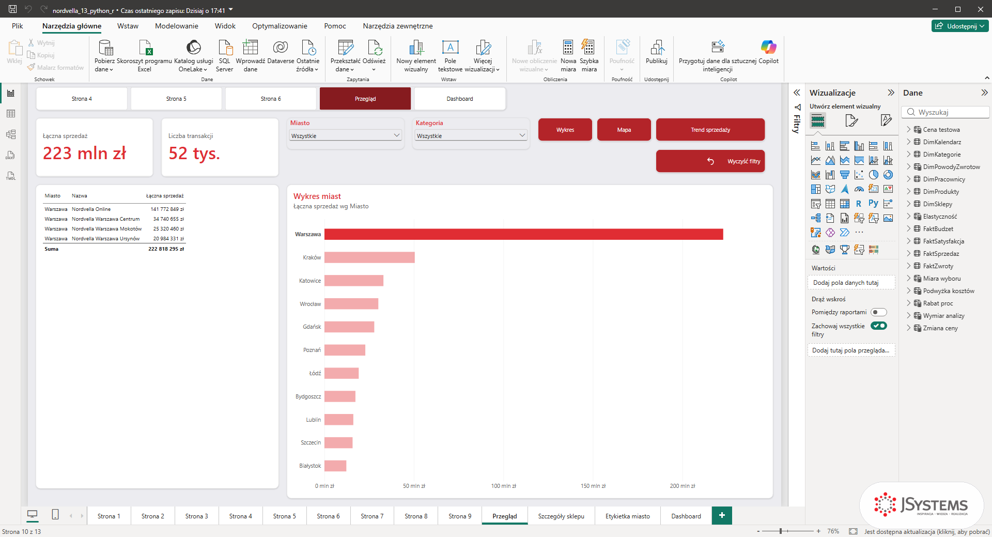The image size is (992, 537).
Task: Open the Kategoria slicer dropdown
Action: pyautogui.click(x=471, y=135)
